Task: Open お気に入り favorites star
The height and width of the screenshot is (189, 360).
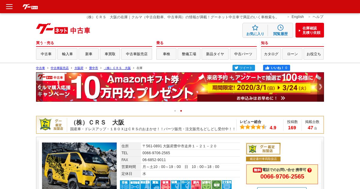Action: pos(255,30)
